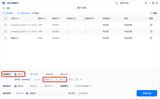Maximize the window
The image size is (160, 99).
coord(153,3)
